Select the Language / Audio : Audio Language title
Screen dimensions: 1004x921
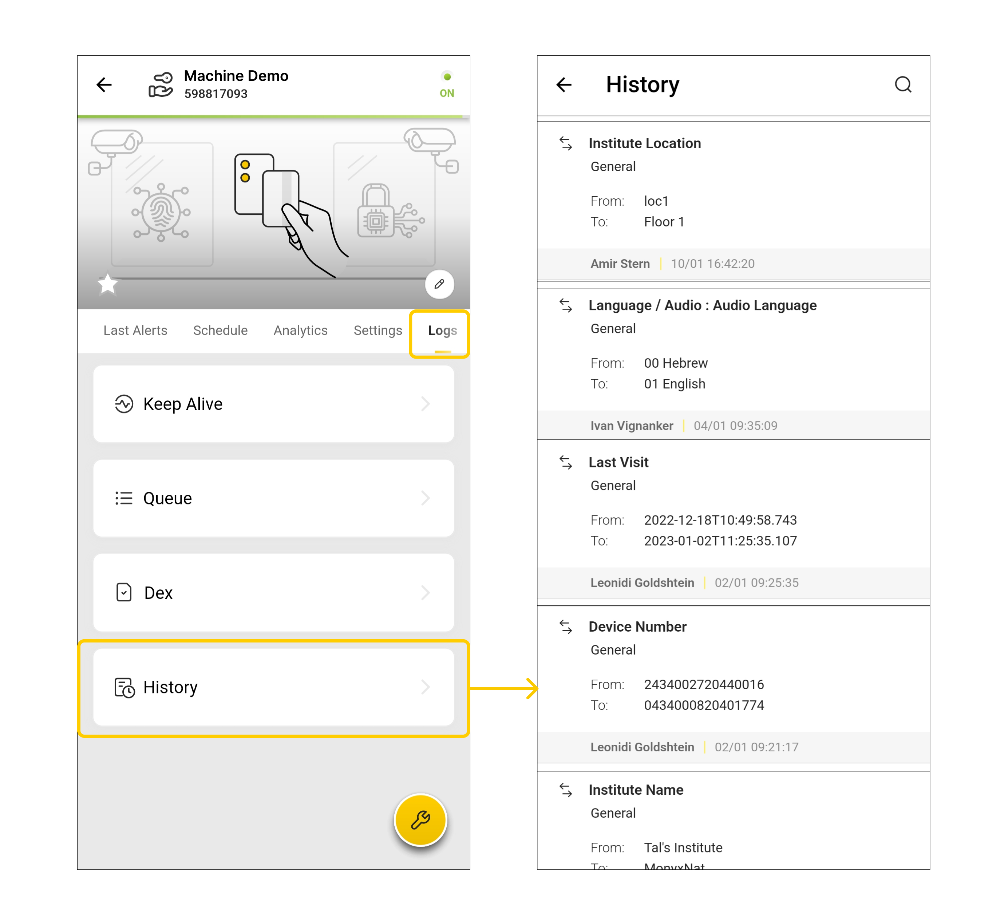702,305
